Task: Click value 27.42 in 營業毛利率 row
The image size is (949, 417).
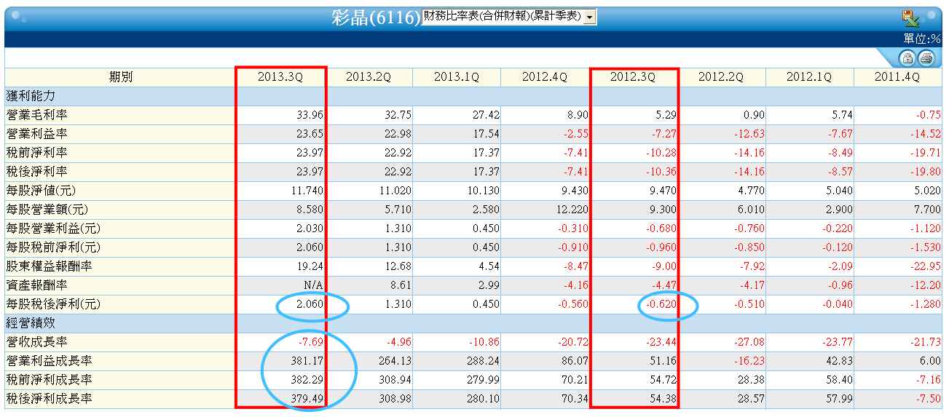Action: click(487, 114)
